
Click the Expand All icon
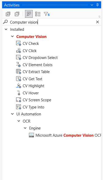click(x=8, y=14)
